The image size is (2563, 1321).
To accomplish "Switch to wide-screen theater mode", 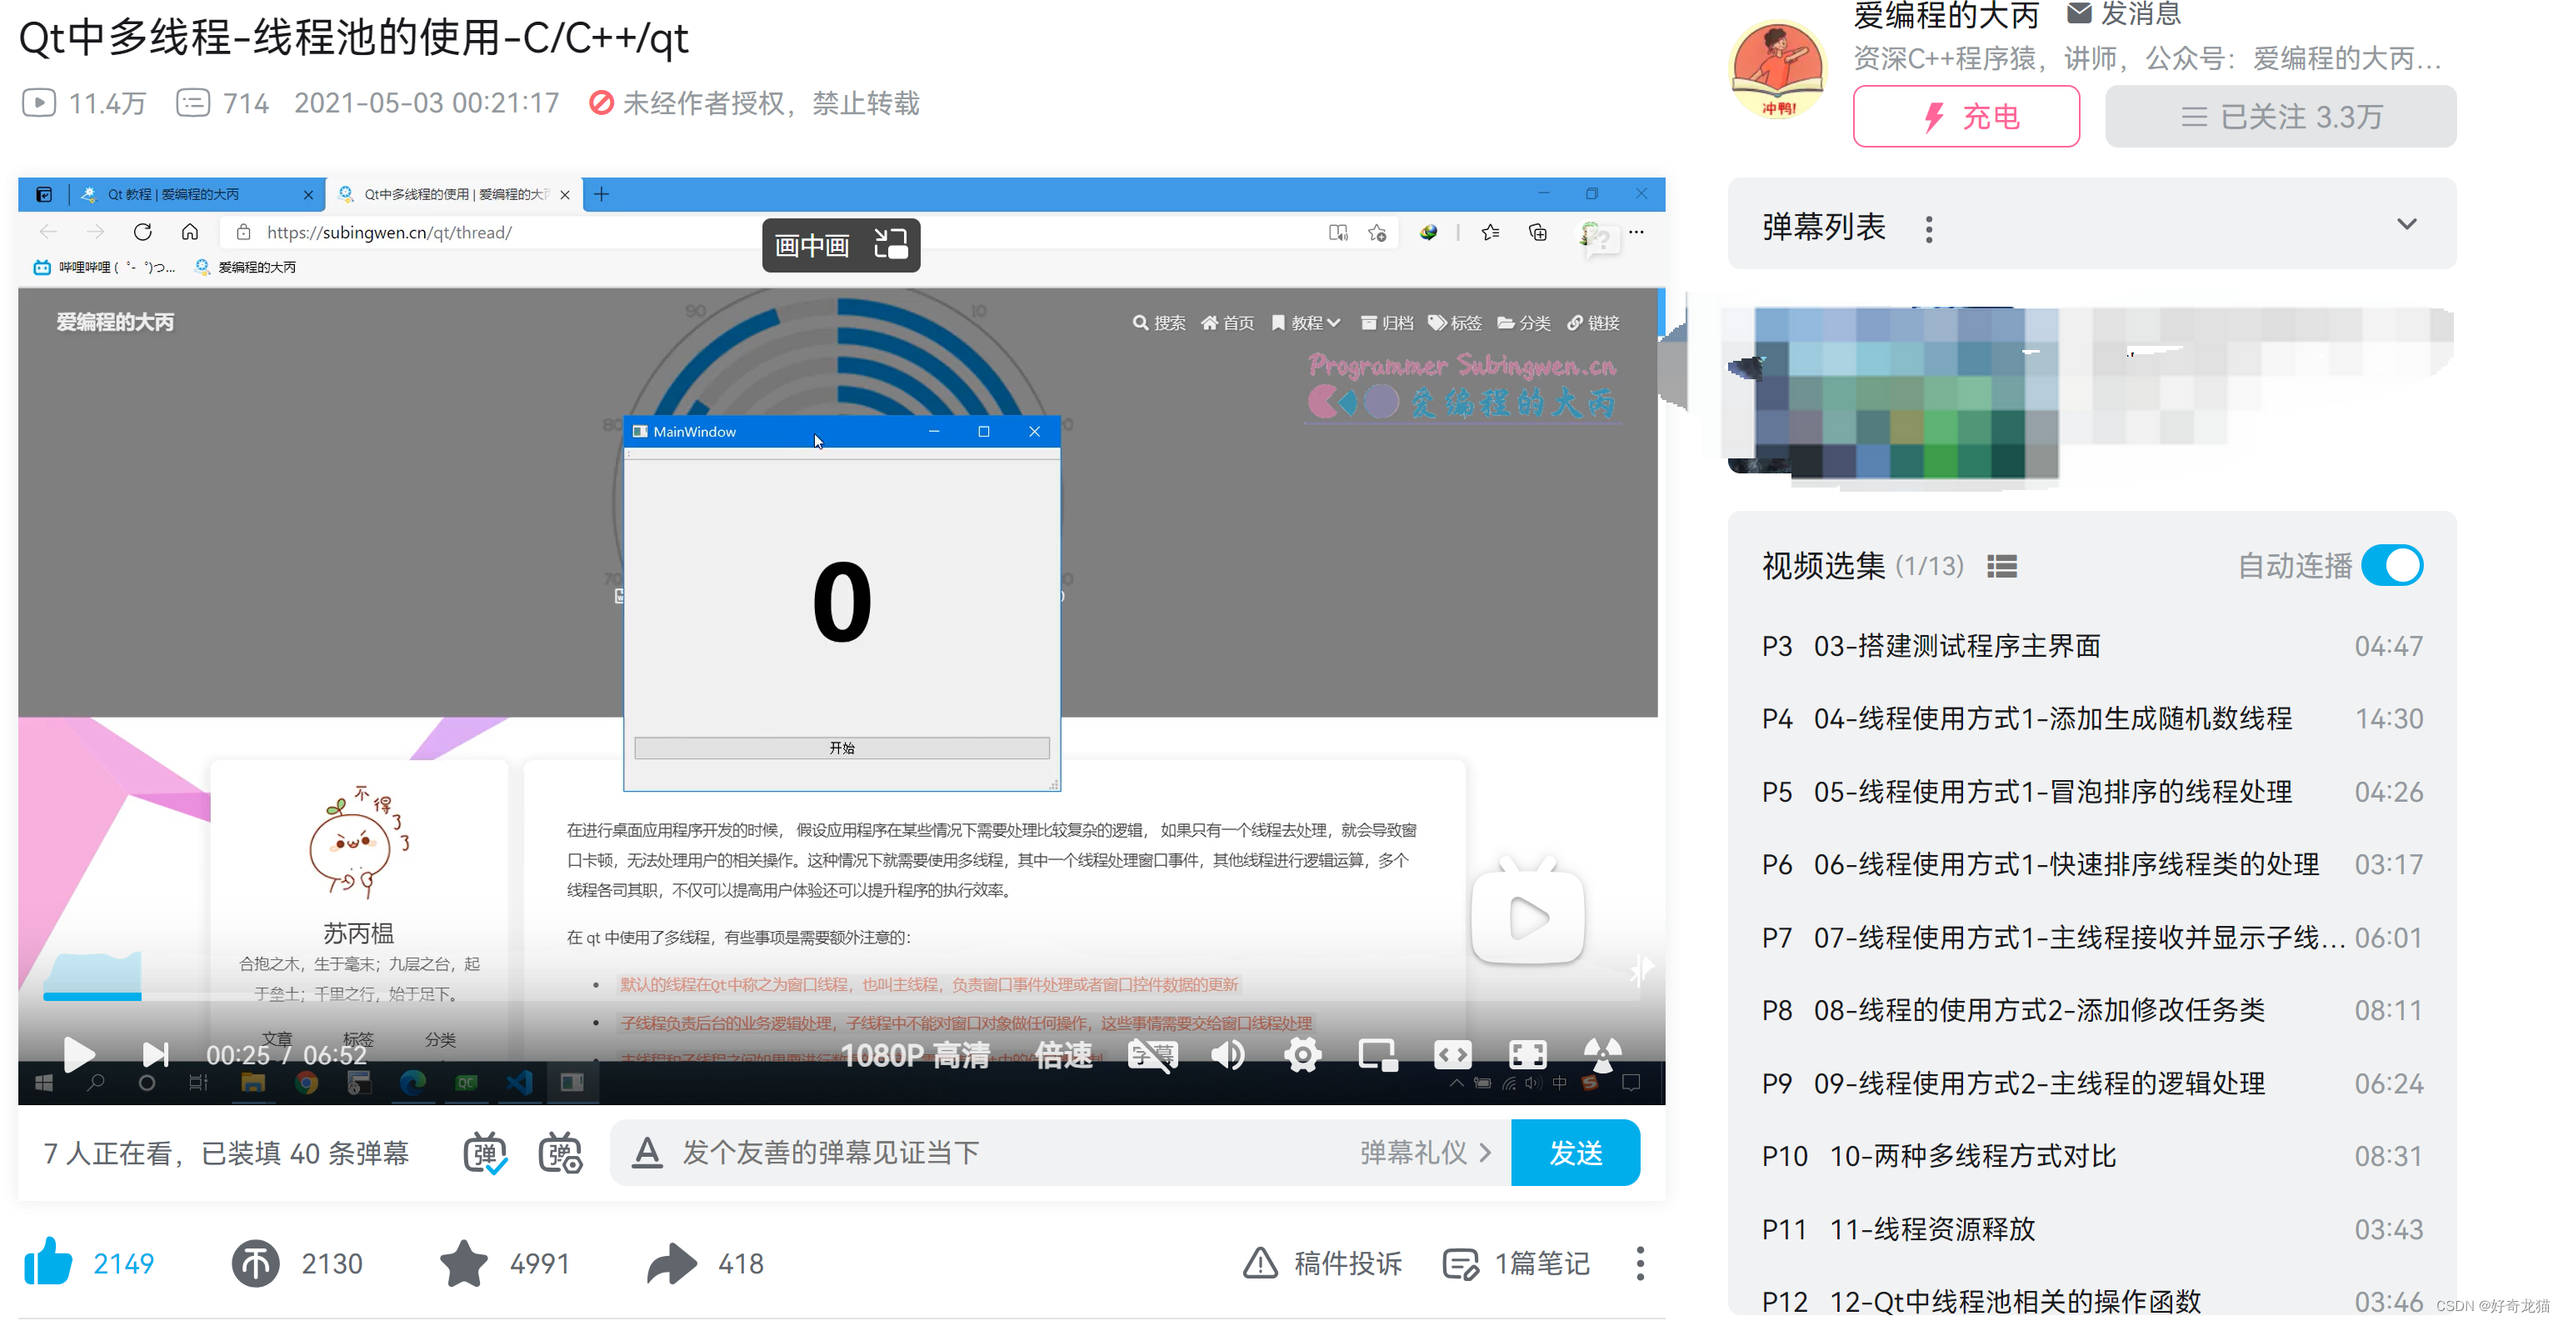I will click(x=1452, y=1054).
